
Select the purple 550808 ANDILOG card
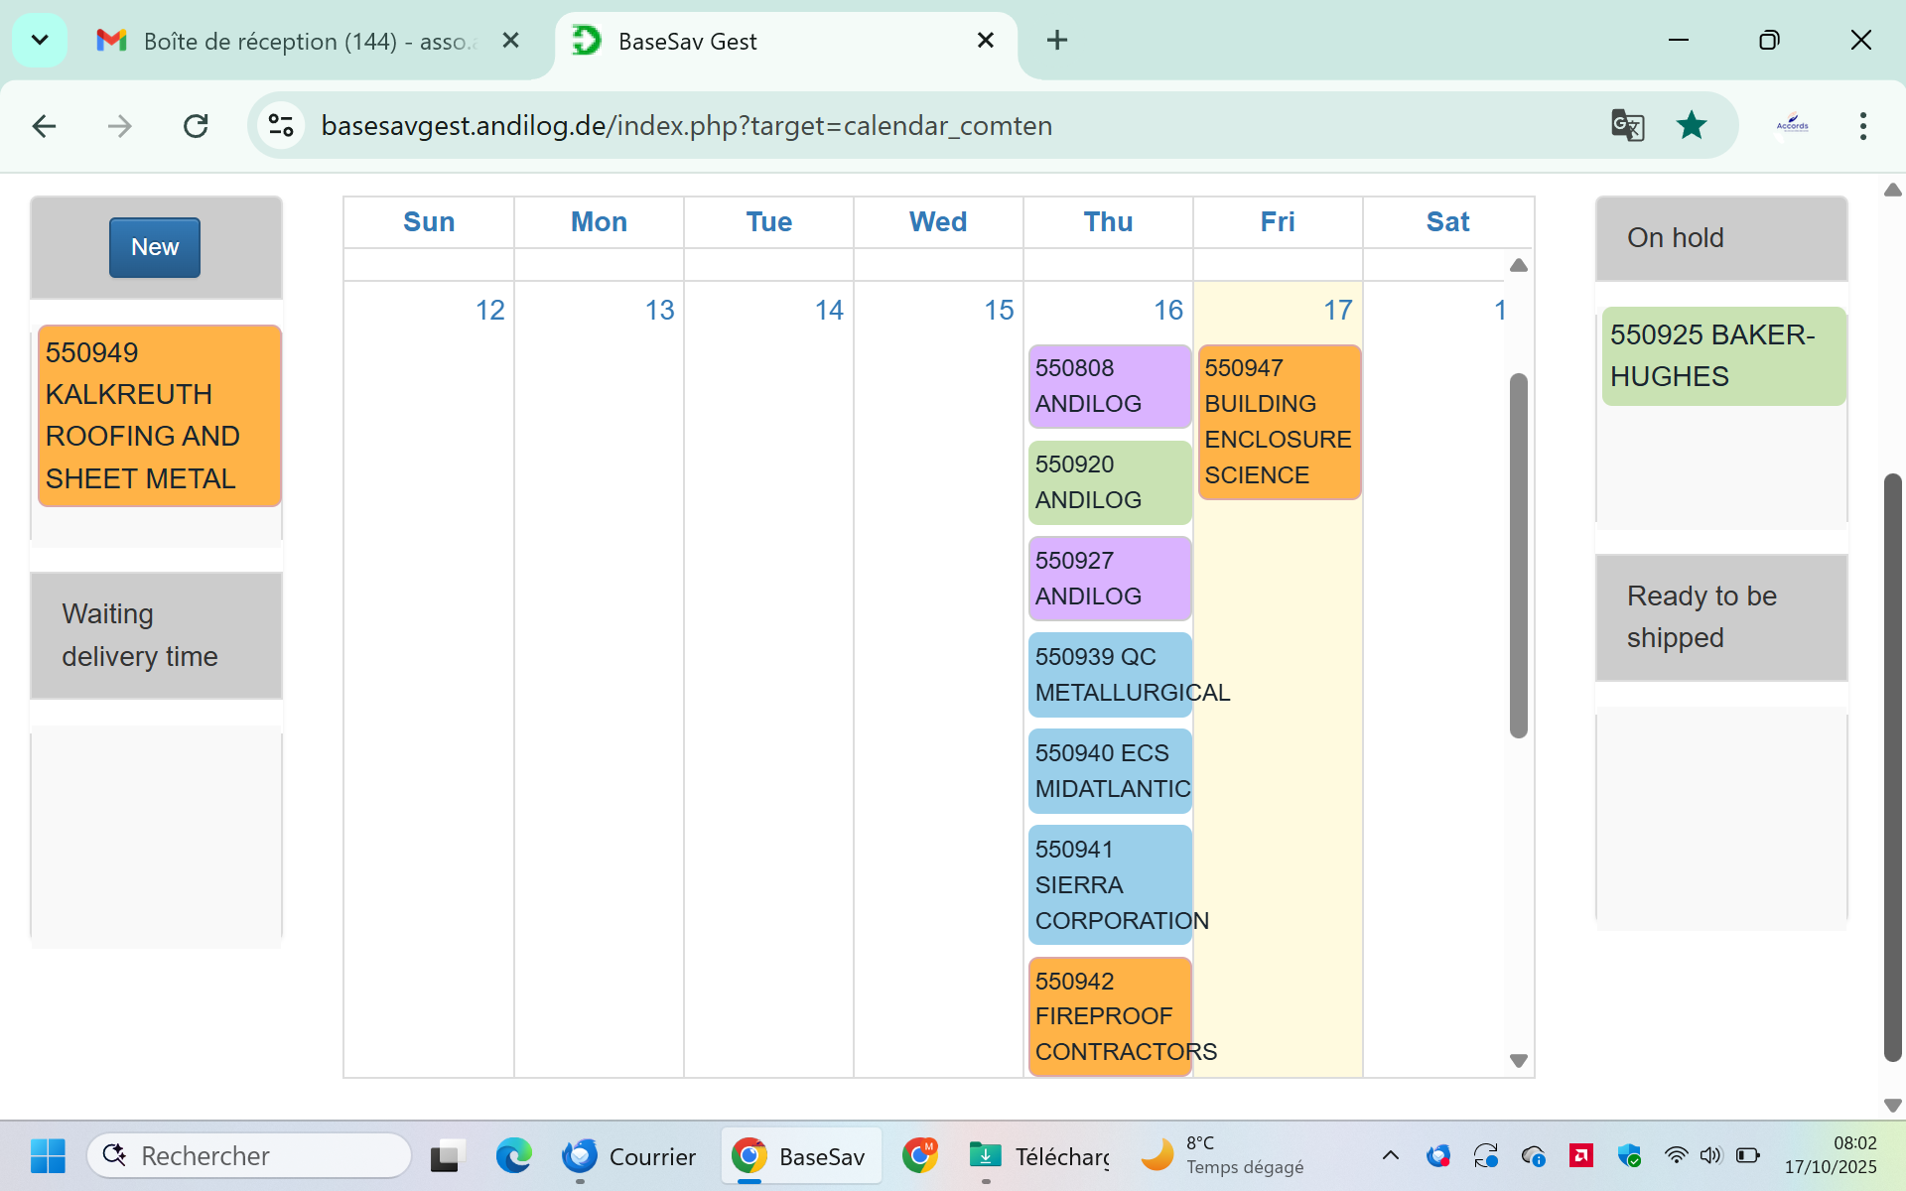pos(1109,386)
